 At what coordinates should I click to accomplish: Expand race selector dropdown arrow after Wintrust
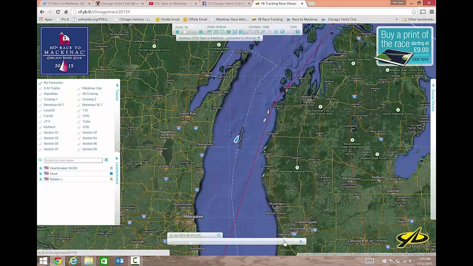259,38
